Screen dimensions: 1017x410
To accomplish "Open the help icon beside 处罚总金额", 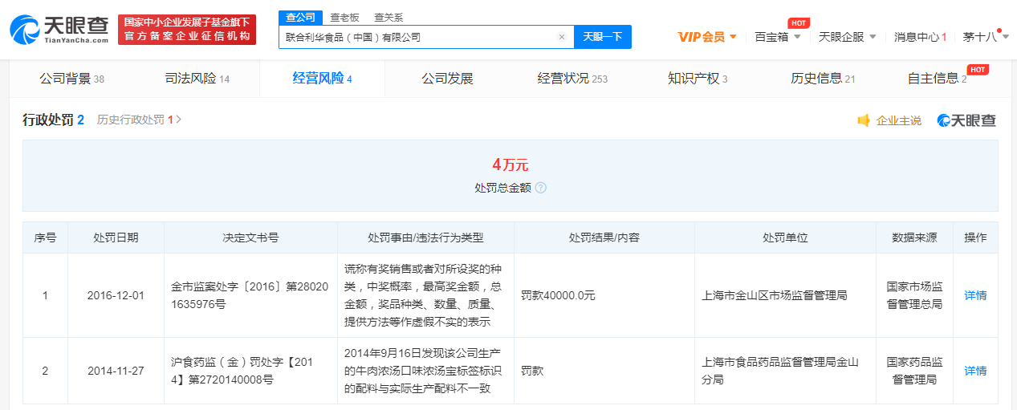I will pyautogui.click(x=540, y=188).
